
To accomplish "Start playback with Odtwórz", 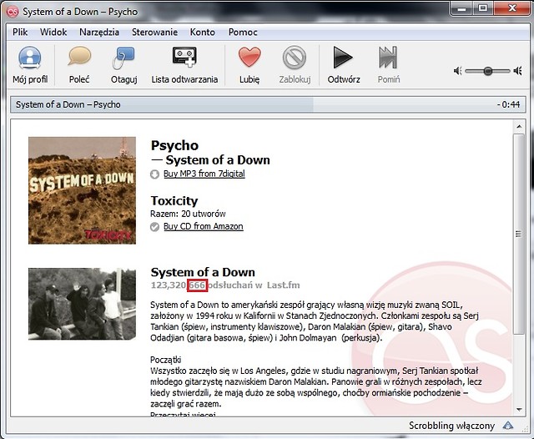I will tap(344, 65).
